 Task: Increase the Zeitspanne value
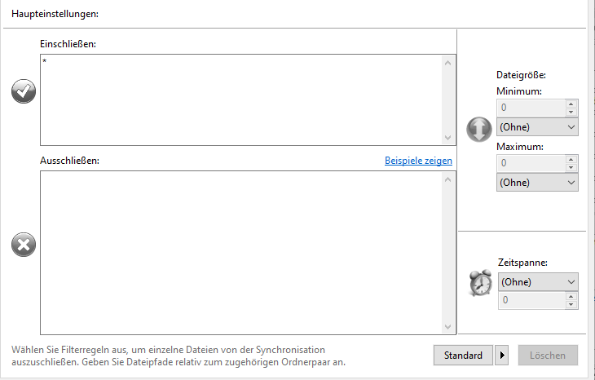tap(571, 297)
